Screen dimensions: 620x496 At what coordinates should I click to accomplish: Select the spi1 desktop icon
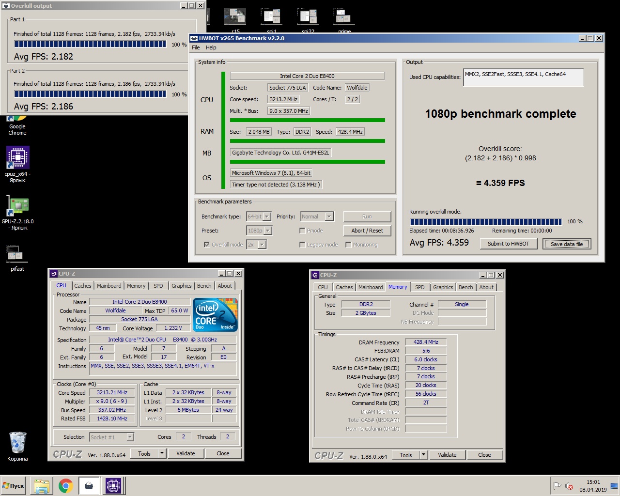(x=271, y=20)
